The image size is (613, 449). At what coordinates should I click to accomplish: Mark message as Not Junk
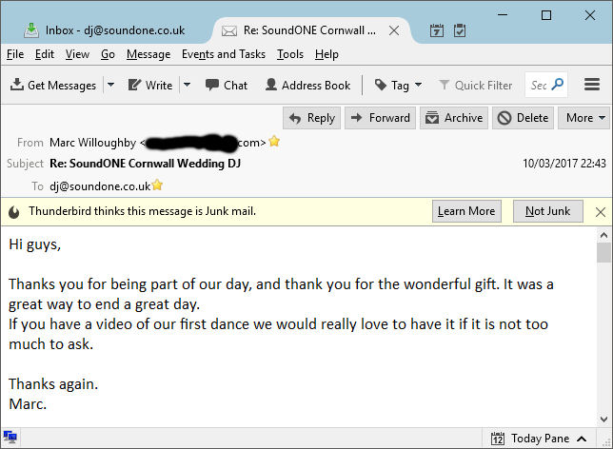(x=547, y=211)
